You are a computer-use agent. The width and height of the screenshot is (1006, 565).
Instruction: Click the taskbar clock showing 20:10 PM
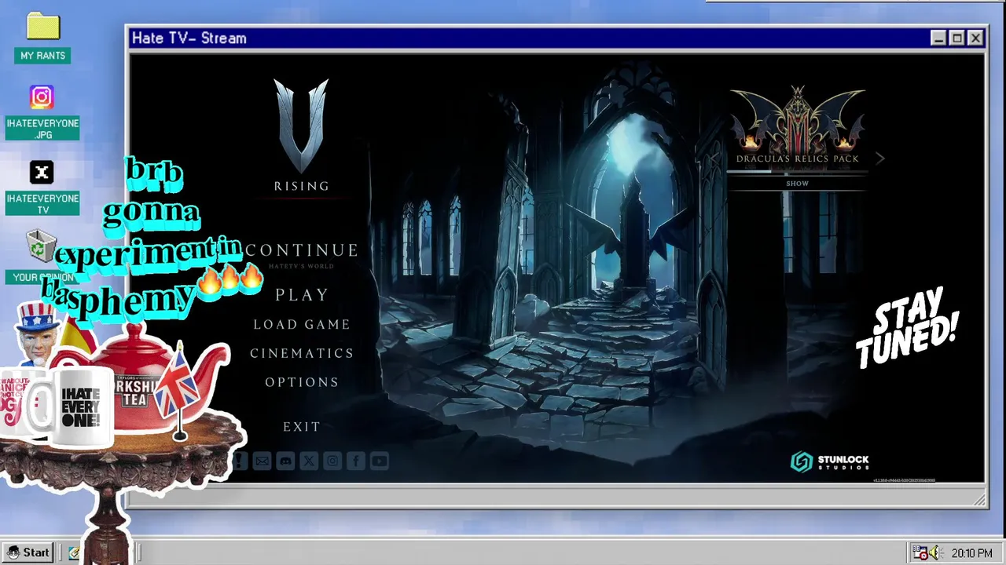pyautogui.click(x=971, y=553)
